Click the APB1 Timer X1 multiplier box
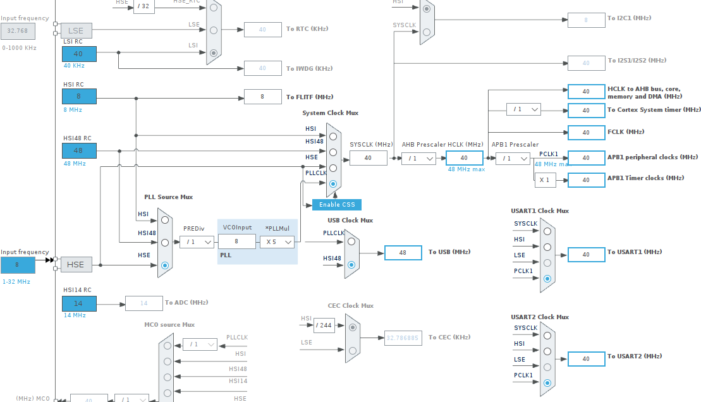Screen dimensions: 701x402 click(x=545, y=180)
